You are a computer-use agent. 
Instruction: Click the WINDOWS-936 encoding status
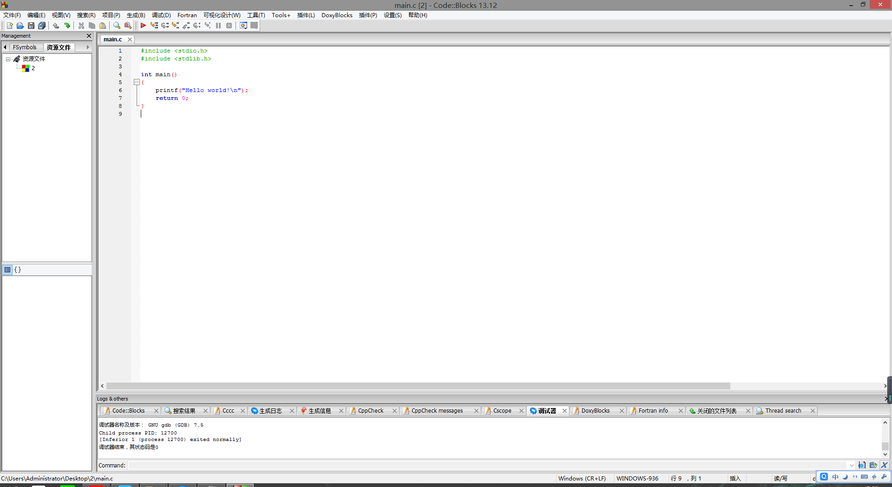[637, 478]
